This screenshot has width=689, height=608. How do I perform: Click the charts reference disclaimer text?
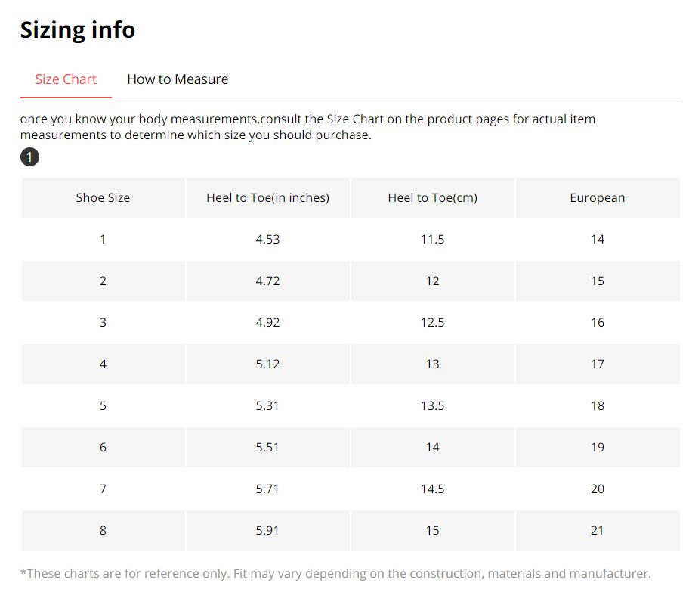pos(335,573)
